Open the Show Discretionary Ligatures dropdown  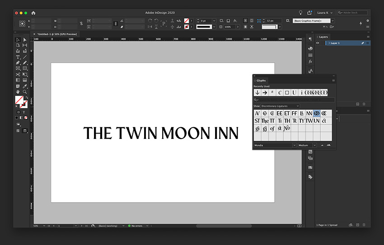coord(280,106)
